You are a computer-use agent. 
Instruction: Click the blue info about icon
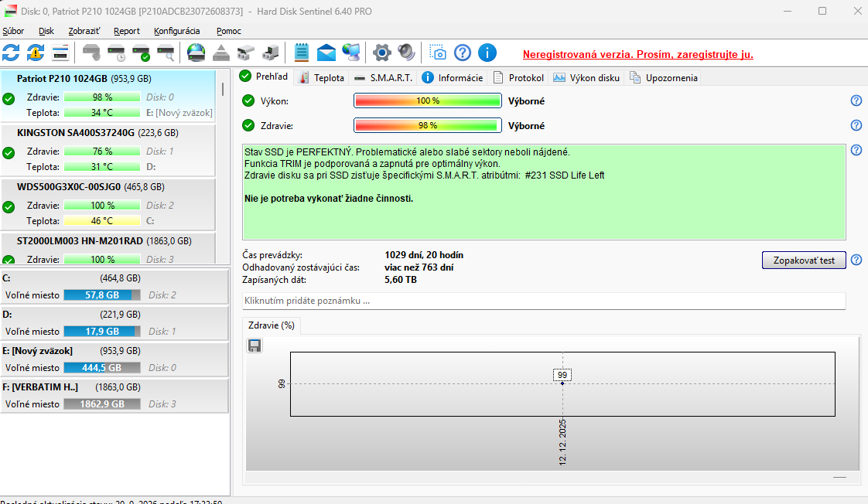click(x=487, y=53)
